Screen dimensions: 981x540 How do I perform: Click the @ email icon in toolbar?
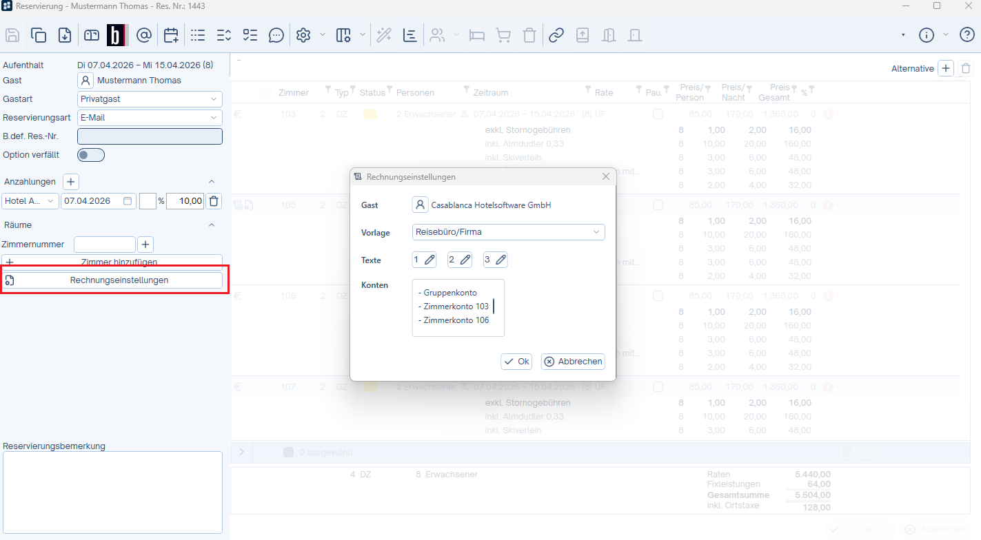tap(143, 35)
